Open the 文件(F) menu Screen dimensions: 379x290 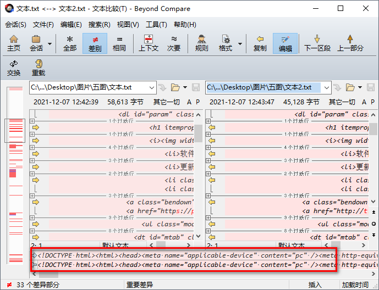point(43,25)
